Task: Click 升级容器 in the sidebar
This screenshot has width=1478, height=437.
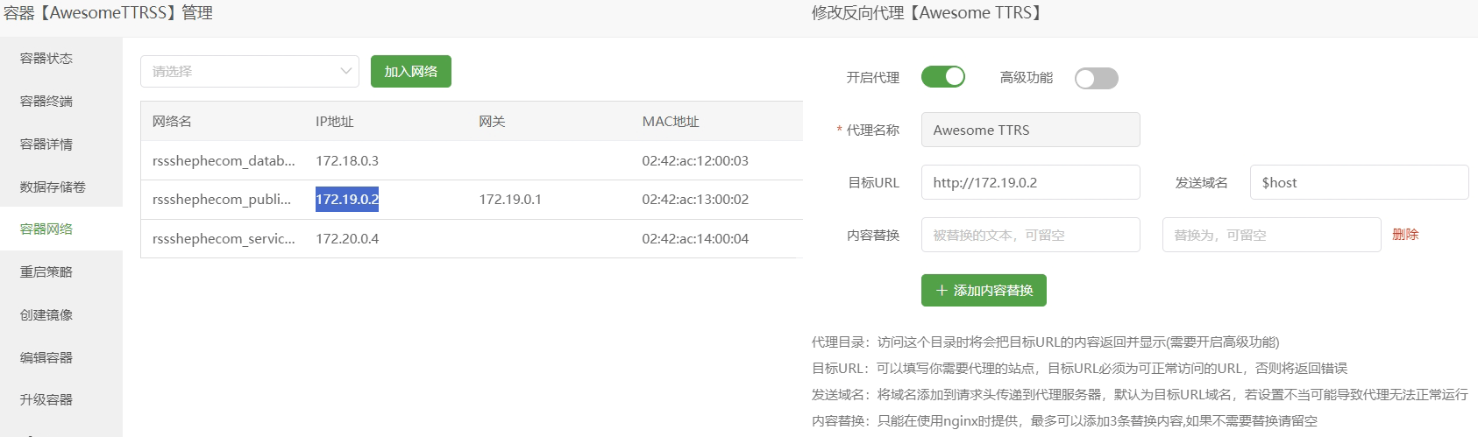Action: [46, 399]
